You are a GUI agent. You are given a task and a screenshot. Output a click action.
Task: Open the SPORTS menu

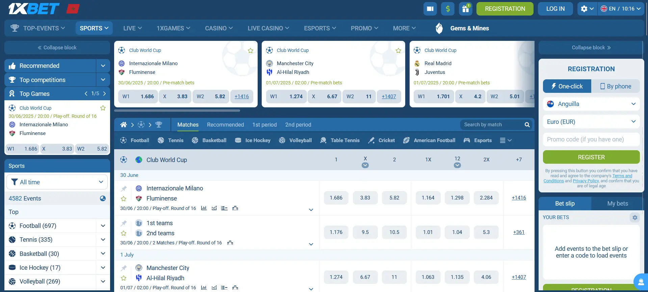coord(94,28)
